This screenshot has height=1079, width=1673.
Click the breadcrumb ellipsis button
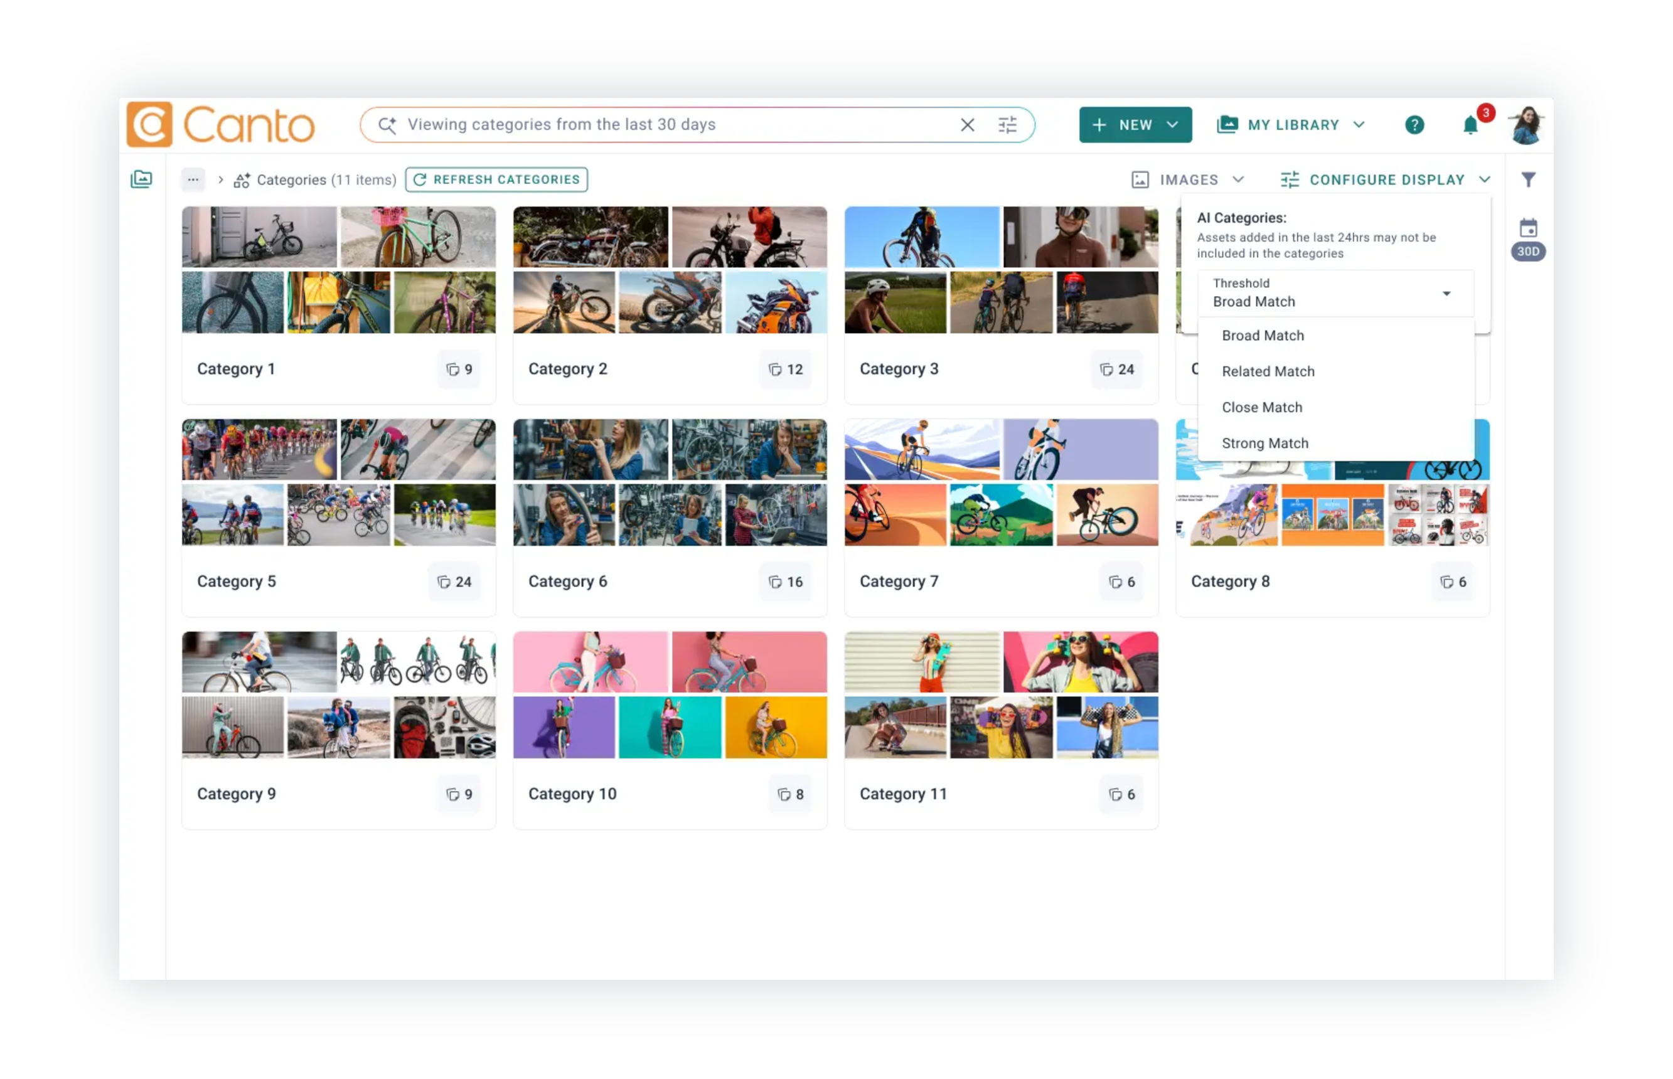pos(193,179)
